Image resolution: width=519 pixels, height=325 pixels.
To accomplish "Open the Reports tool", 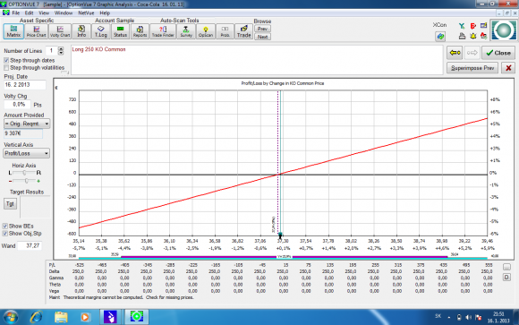I will click(x=140, y=31).
